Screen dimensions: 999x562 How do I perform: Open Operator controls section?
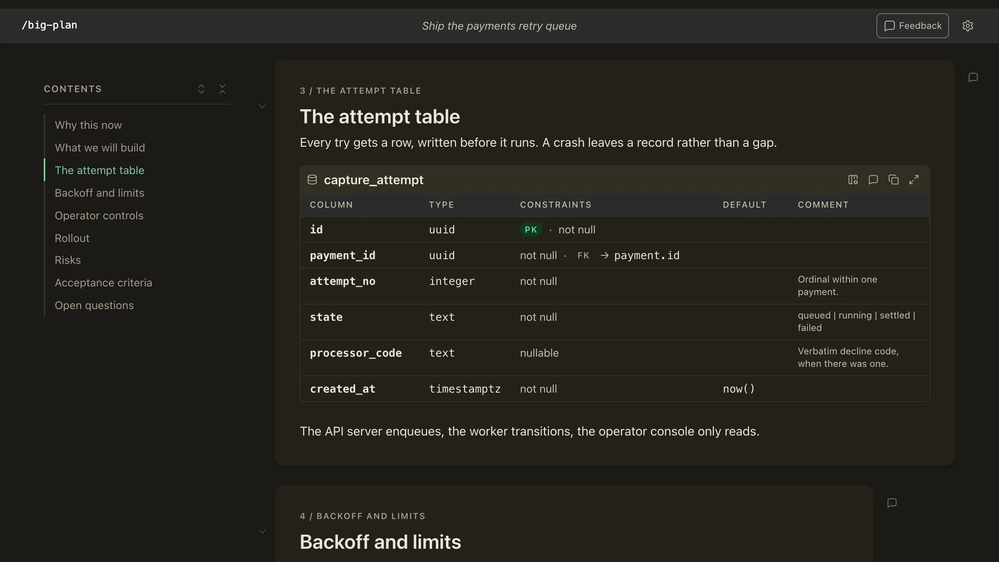(99, 215)
